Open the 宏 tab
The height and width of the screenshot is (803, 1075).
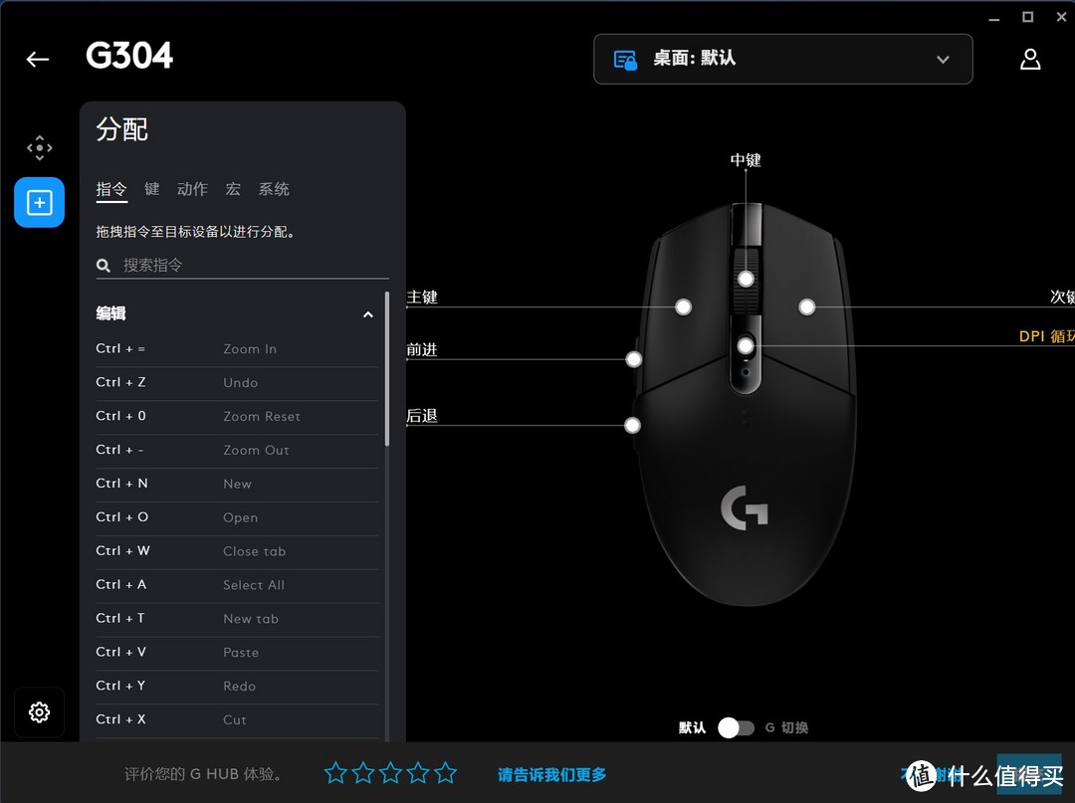[x=232, y=189]
